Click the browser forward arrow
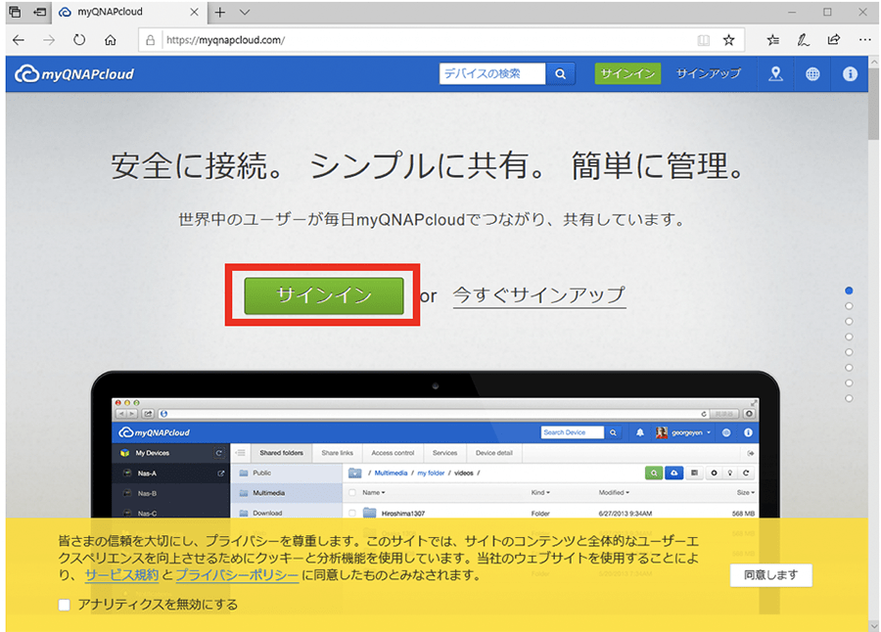 tap(50, 40)
